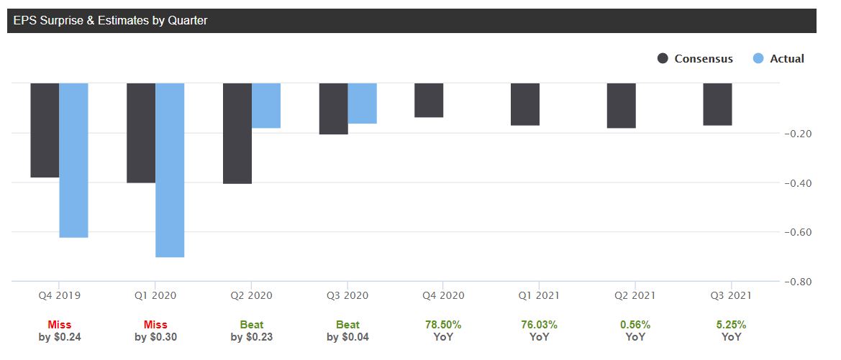
Task: Click the blue Actual legend dot
Action: (758, 59)
